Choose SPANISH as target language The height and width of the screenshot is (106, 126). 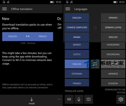click(113, 18)
